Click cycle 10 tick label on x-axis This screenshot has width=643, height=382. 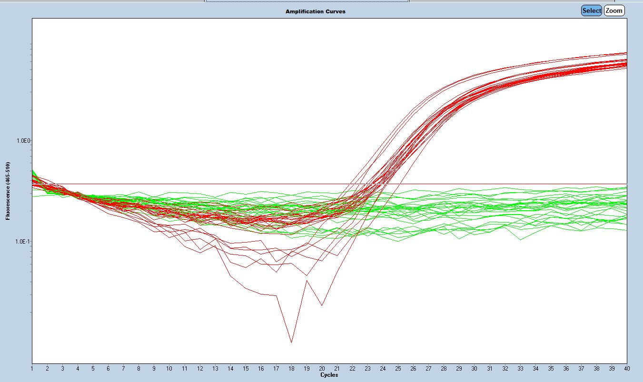169,369
